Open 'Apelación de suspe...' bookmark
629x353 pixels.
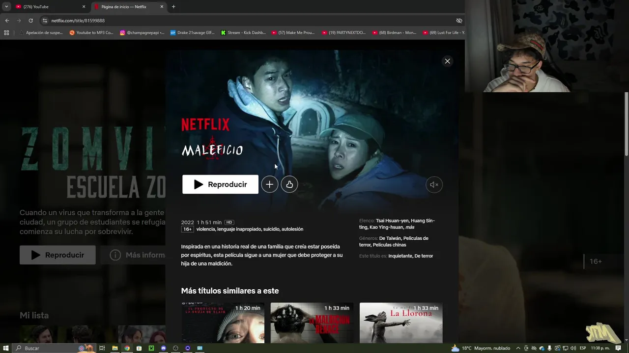click(x=41, y=33)
